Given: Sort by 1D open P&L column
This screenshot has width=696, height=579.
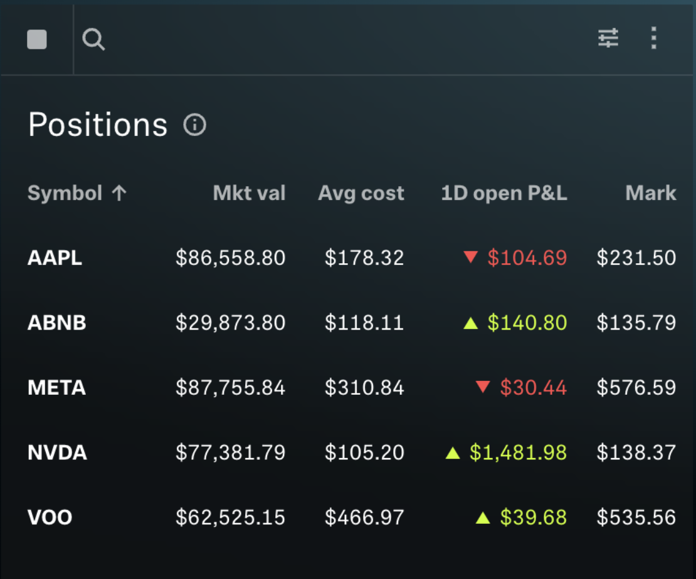Looking at the screenshot, I should click(504, 193).
